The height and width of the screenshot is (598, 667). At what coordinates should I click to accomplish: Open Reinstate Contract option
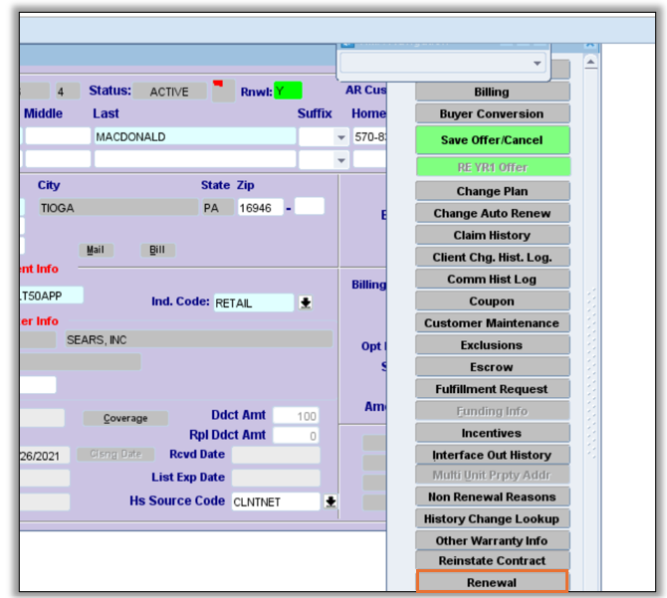click(492, 561)
